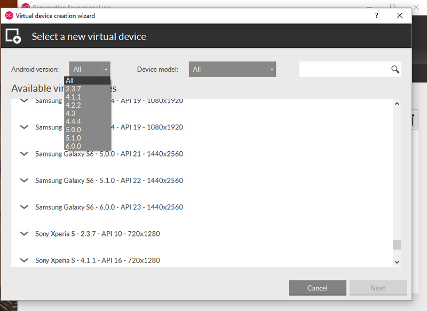Choose Android version 4.4.4
Viewport: 427px width, 311px height.
tap(87, 121)
